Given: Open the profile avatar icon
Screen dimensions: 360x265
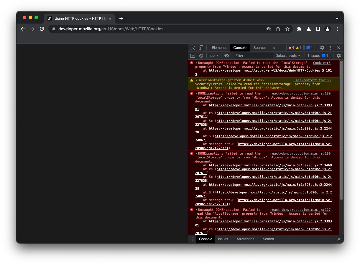Looking at the screenshot, I should click(x=328, y=29).
